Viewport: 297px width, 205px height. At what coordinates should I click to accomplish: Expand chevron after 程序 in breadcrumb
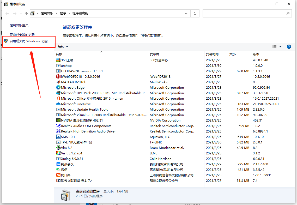[x=69, y=13]
